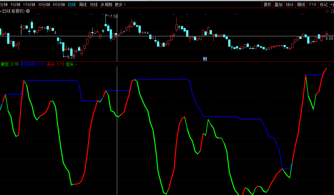The width and height of the screenshot is (334, 195).
Task: Click the rectangle panel icon beside the diamond
Action: coord(332,11)
